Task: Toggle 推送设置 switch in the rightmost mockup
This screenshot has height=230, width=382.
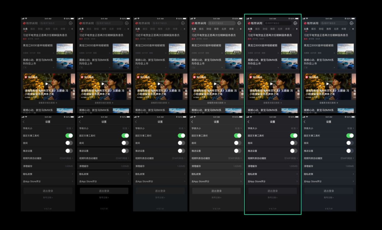Action: click(350, 151)
